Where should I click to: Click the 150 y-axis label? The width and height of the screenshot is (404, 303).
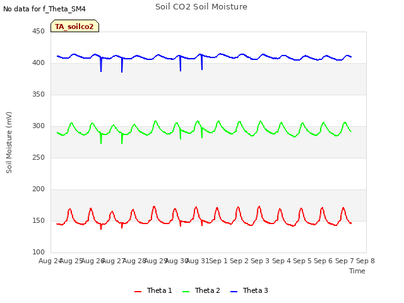[39, 220]
